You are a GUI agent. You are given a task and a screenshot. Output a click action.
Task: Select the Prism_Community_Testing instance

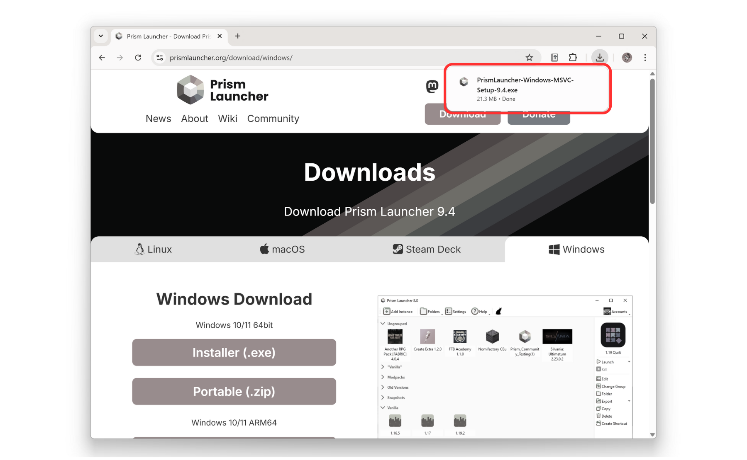point(525,342)
